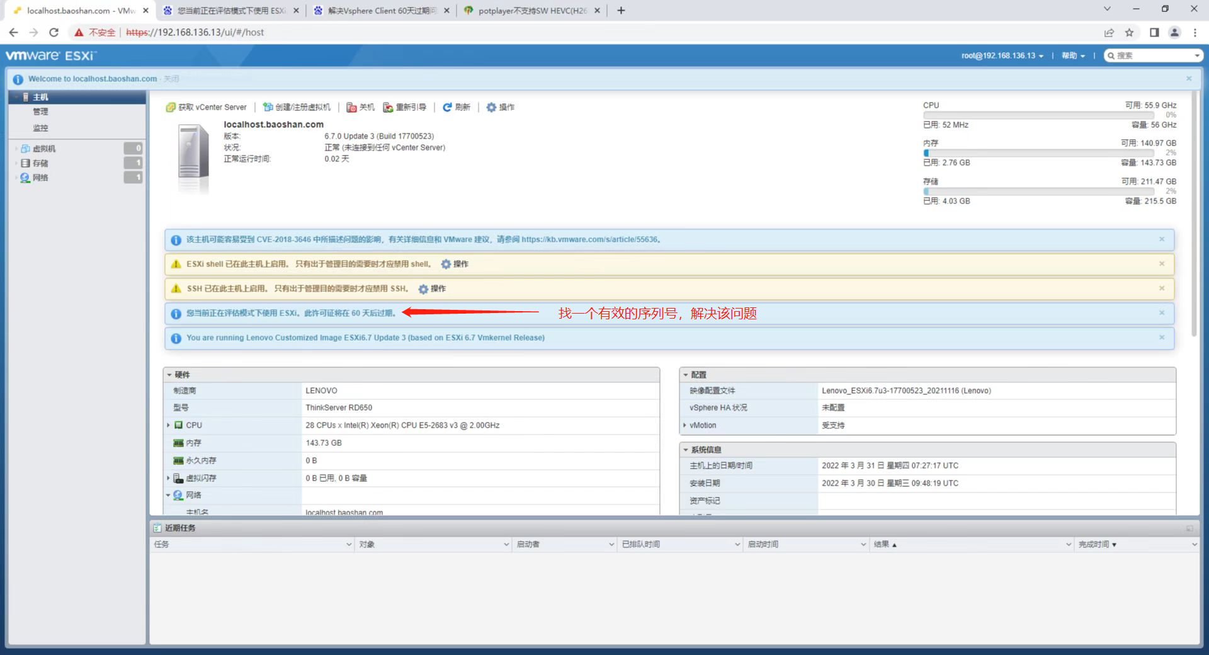Click the 获取 vCenter Server icon

(x=170, y=107)
